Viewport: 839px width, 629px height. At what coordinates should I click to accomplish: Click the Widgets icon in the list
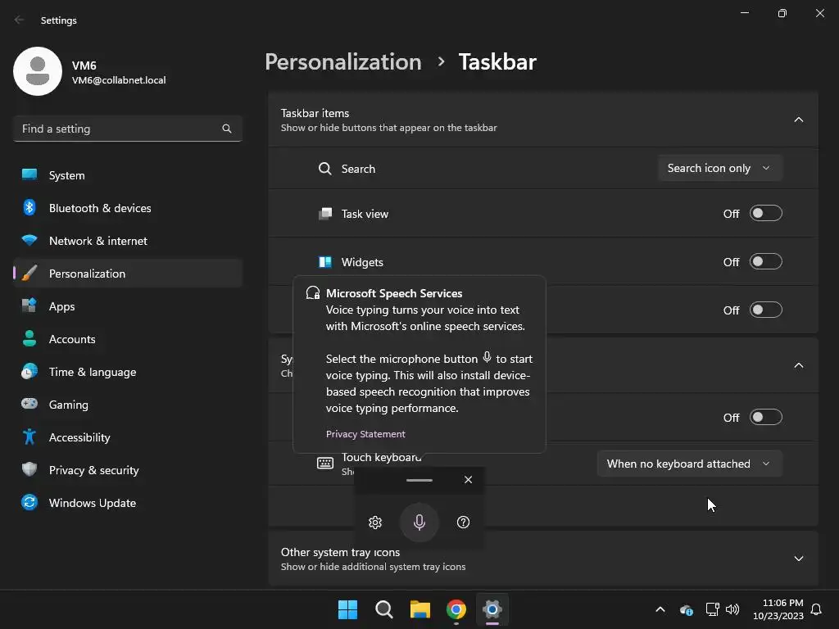coord(324,262)
